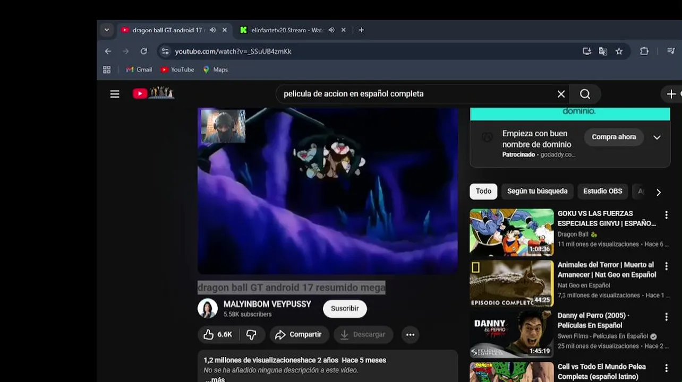This screenshot has width=682, height=382.
Task: Open the tab search dropdown arrow
Action: [x=107, y=30]
